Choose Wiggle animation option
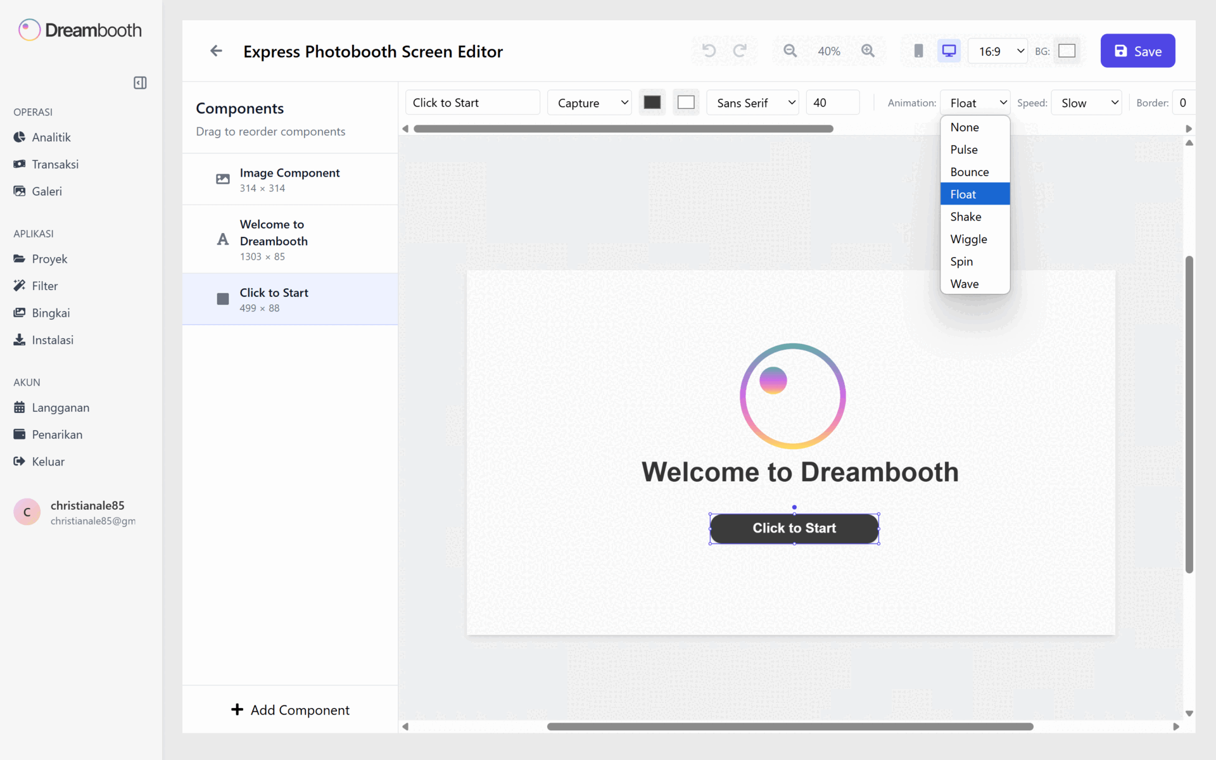1216x760 pixels. pos(975,239)
